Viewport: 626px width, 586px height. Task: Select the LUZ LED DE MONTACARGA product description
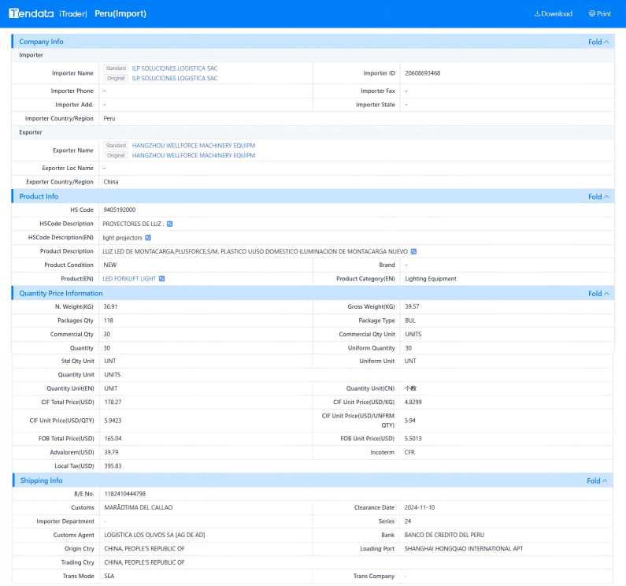255,251
